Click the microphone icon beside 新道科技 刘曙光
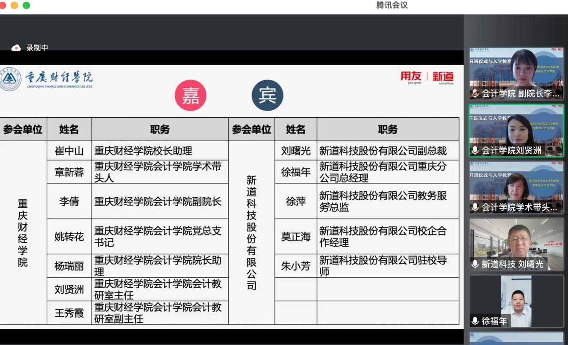 475,264
